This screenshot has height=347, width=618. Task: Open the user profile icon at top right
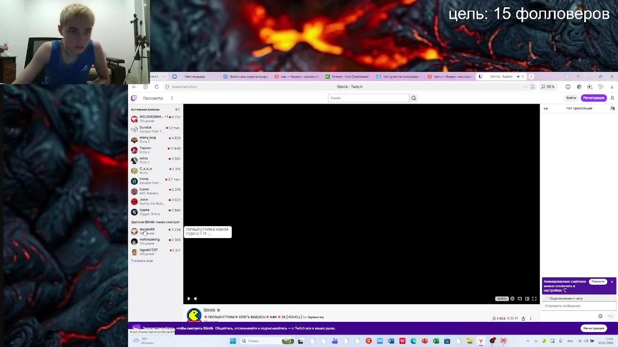coord(612,98)
